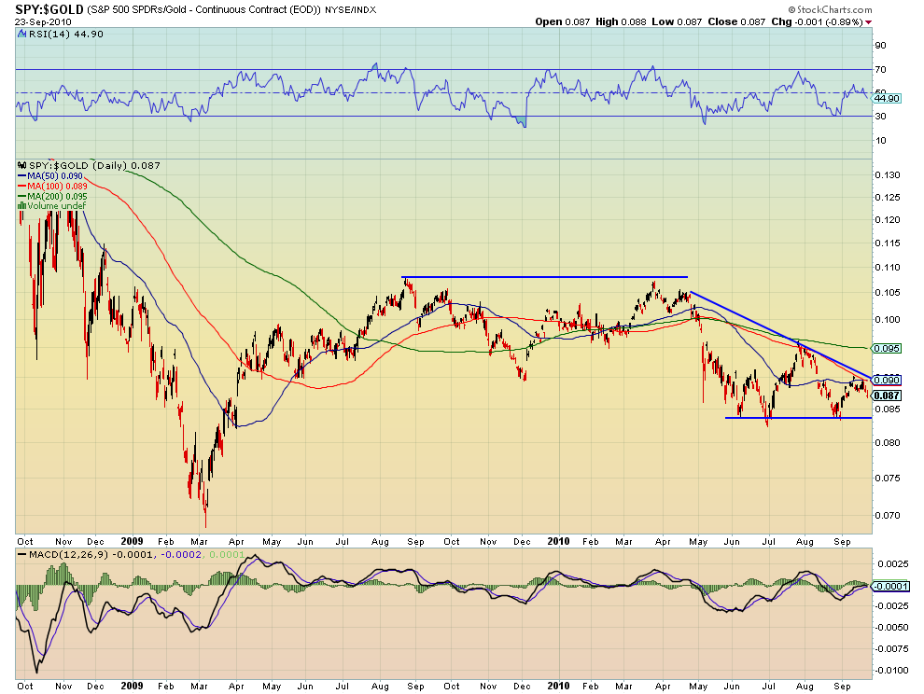Image resolution: width=924 pixels, height=694 pixels.
Task: Select the High 0.088 value in header
Action: coord(621,21)
